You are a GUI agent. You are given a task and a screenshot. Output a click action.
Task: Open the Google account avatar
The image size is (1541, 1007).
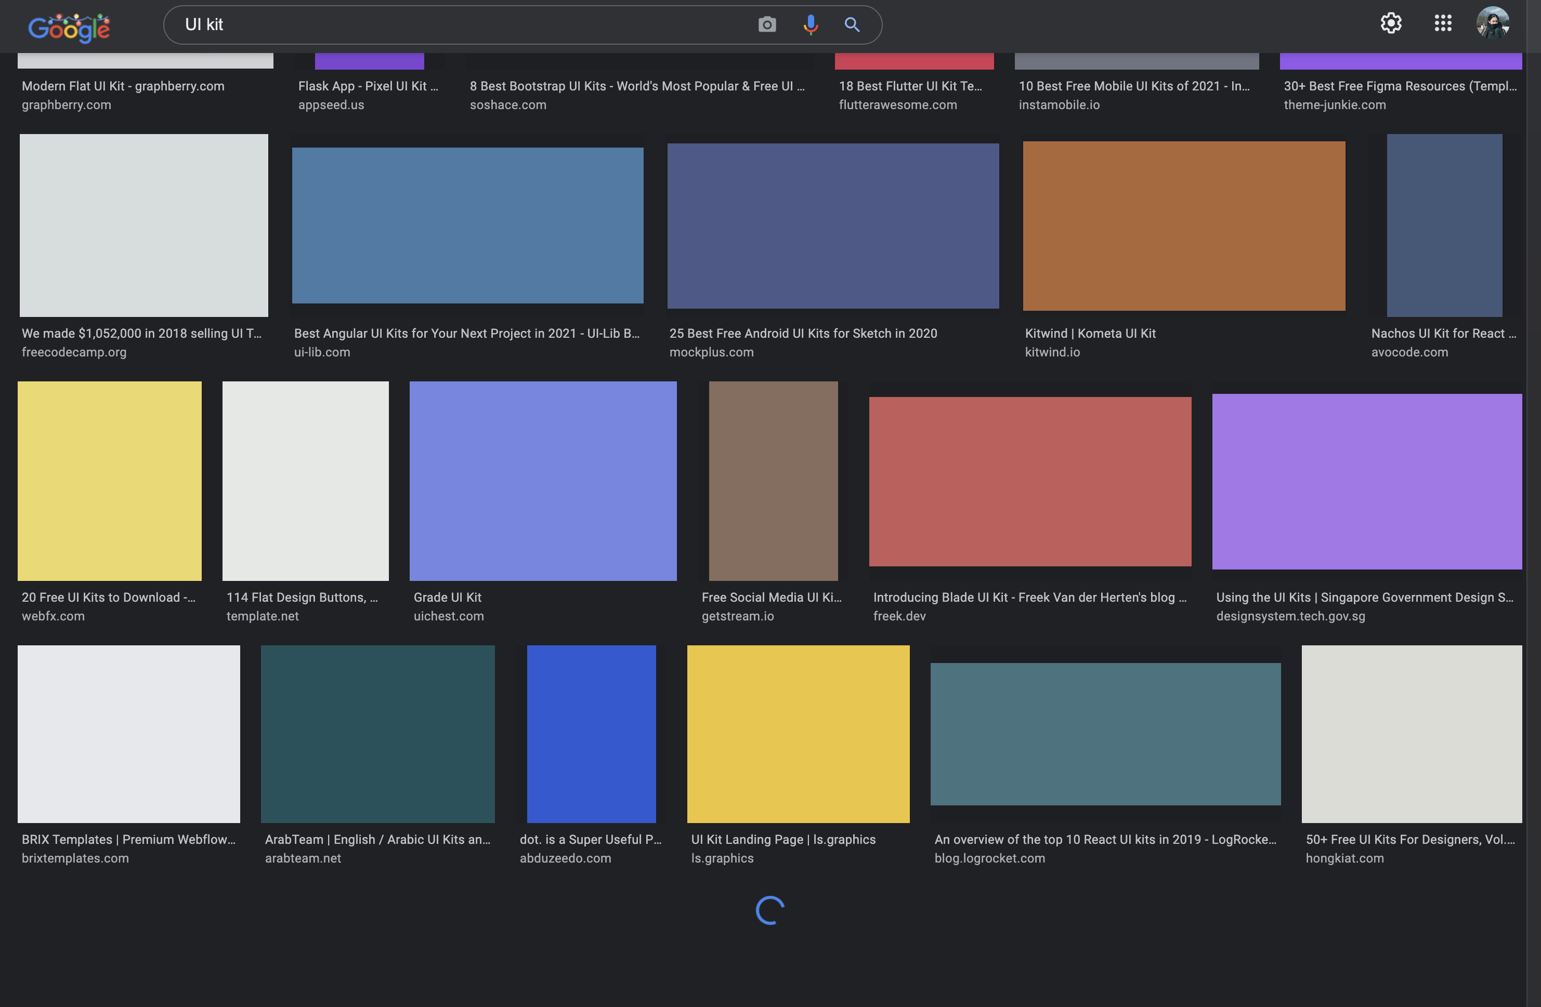[1493, 24]
